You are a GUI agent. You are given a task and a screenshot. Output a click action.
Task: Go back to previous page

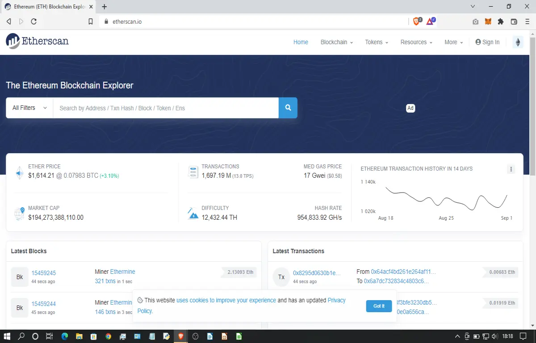click(x=8, y=21)
